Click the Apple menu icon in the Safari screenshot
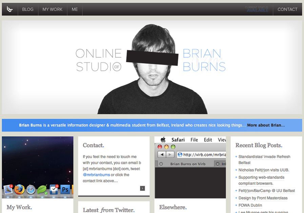This screenshot has width=304, height=213. [163, 139]
